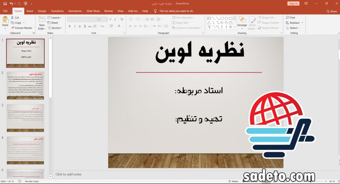Switch to the Transitions tab
340x184 pixels.
coord(57,11)
